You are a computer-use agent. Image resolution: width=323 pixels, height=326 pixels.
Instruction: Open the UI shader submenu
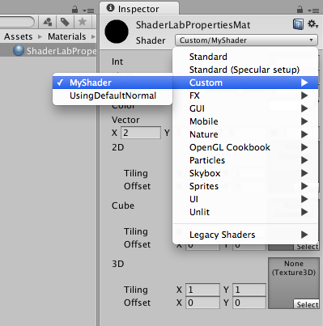click(x=245, y=199)
